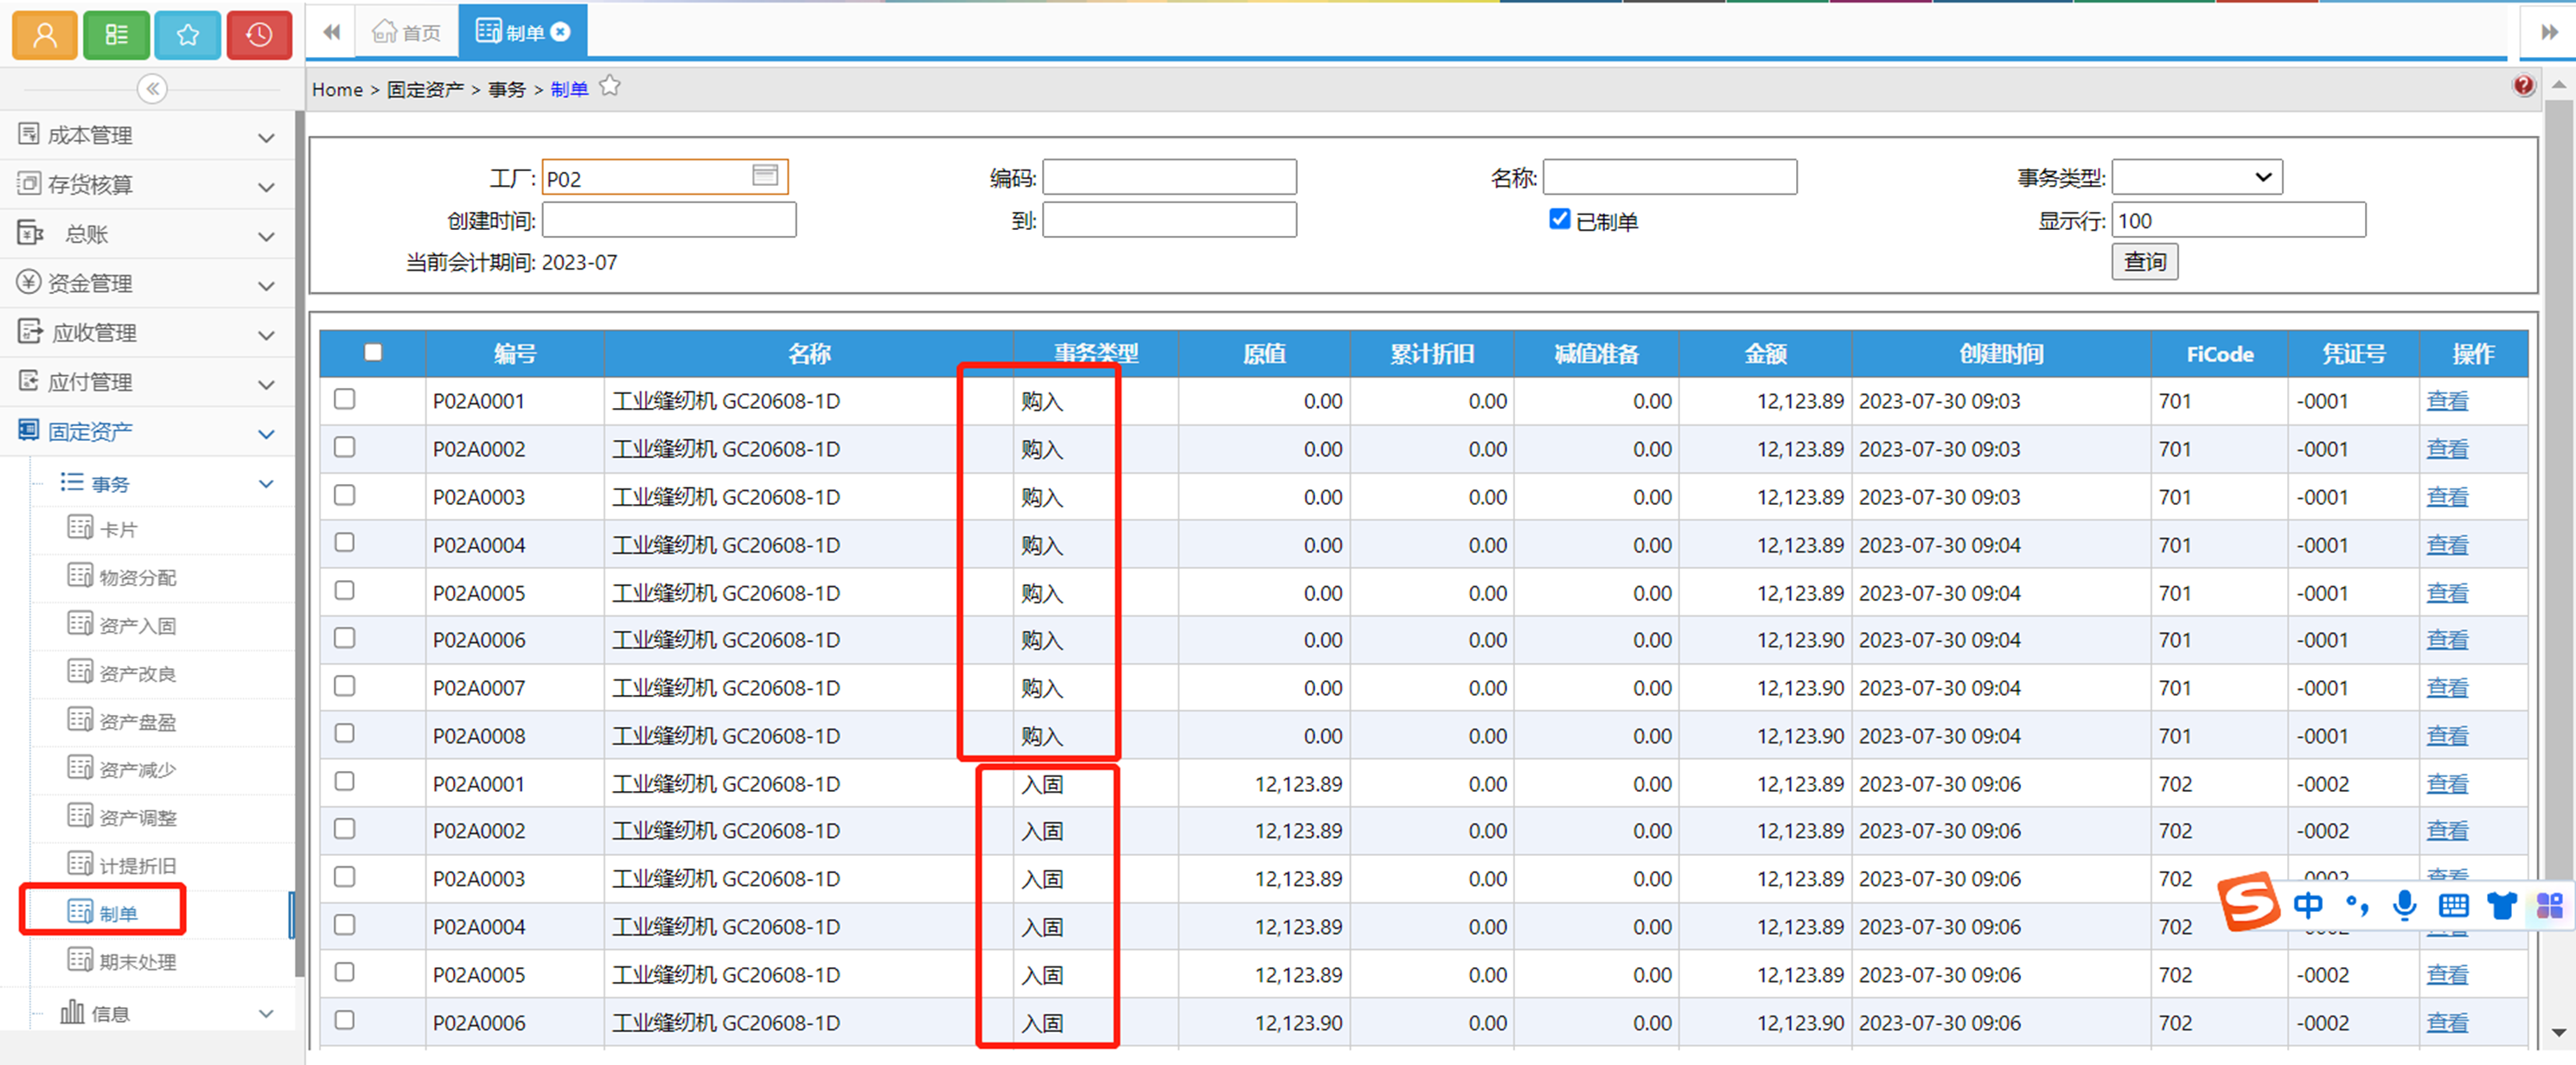Open the red history clock icon
The width and height of the screenshot is (2576, 1065).
pyautogui.click(x=259, y=34)
